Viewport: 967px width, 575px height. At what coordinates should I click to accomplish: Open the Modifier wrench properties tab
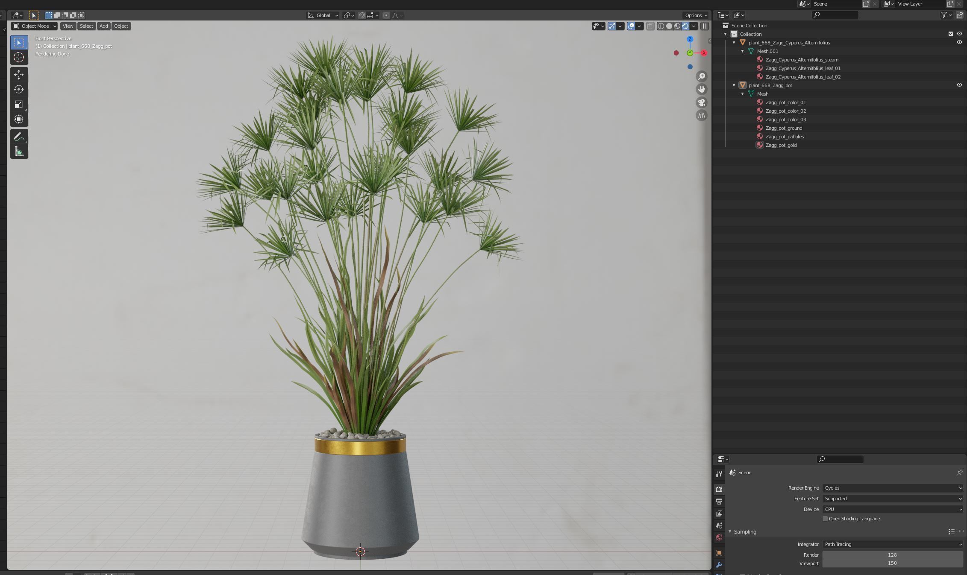point(719,565)
